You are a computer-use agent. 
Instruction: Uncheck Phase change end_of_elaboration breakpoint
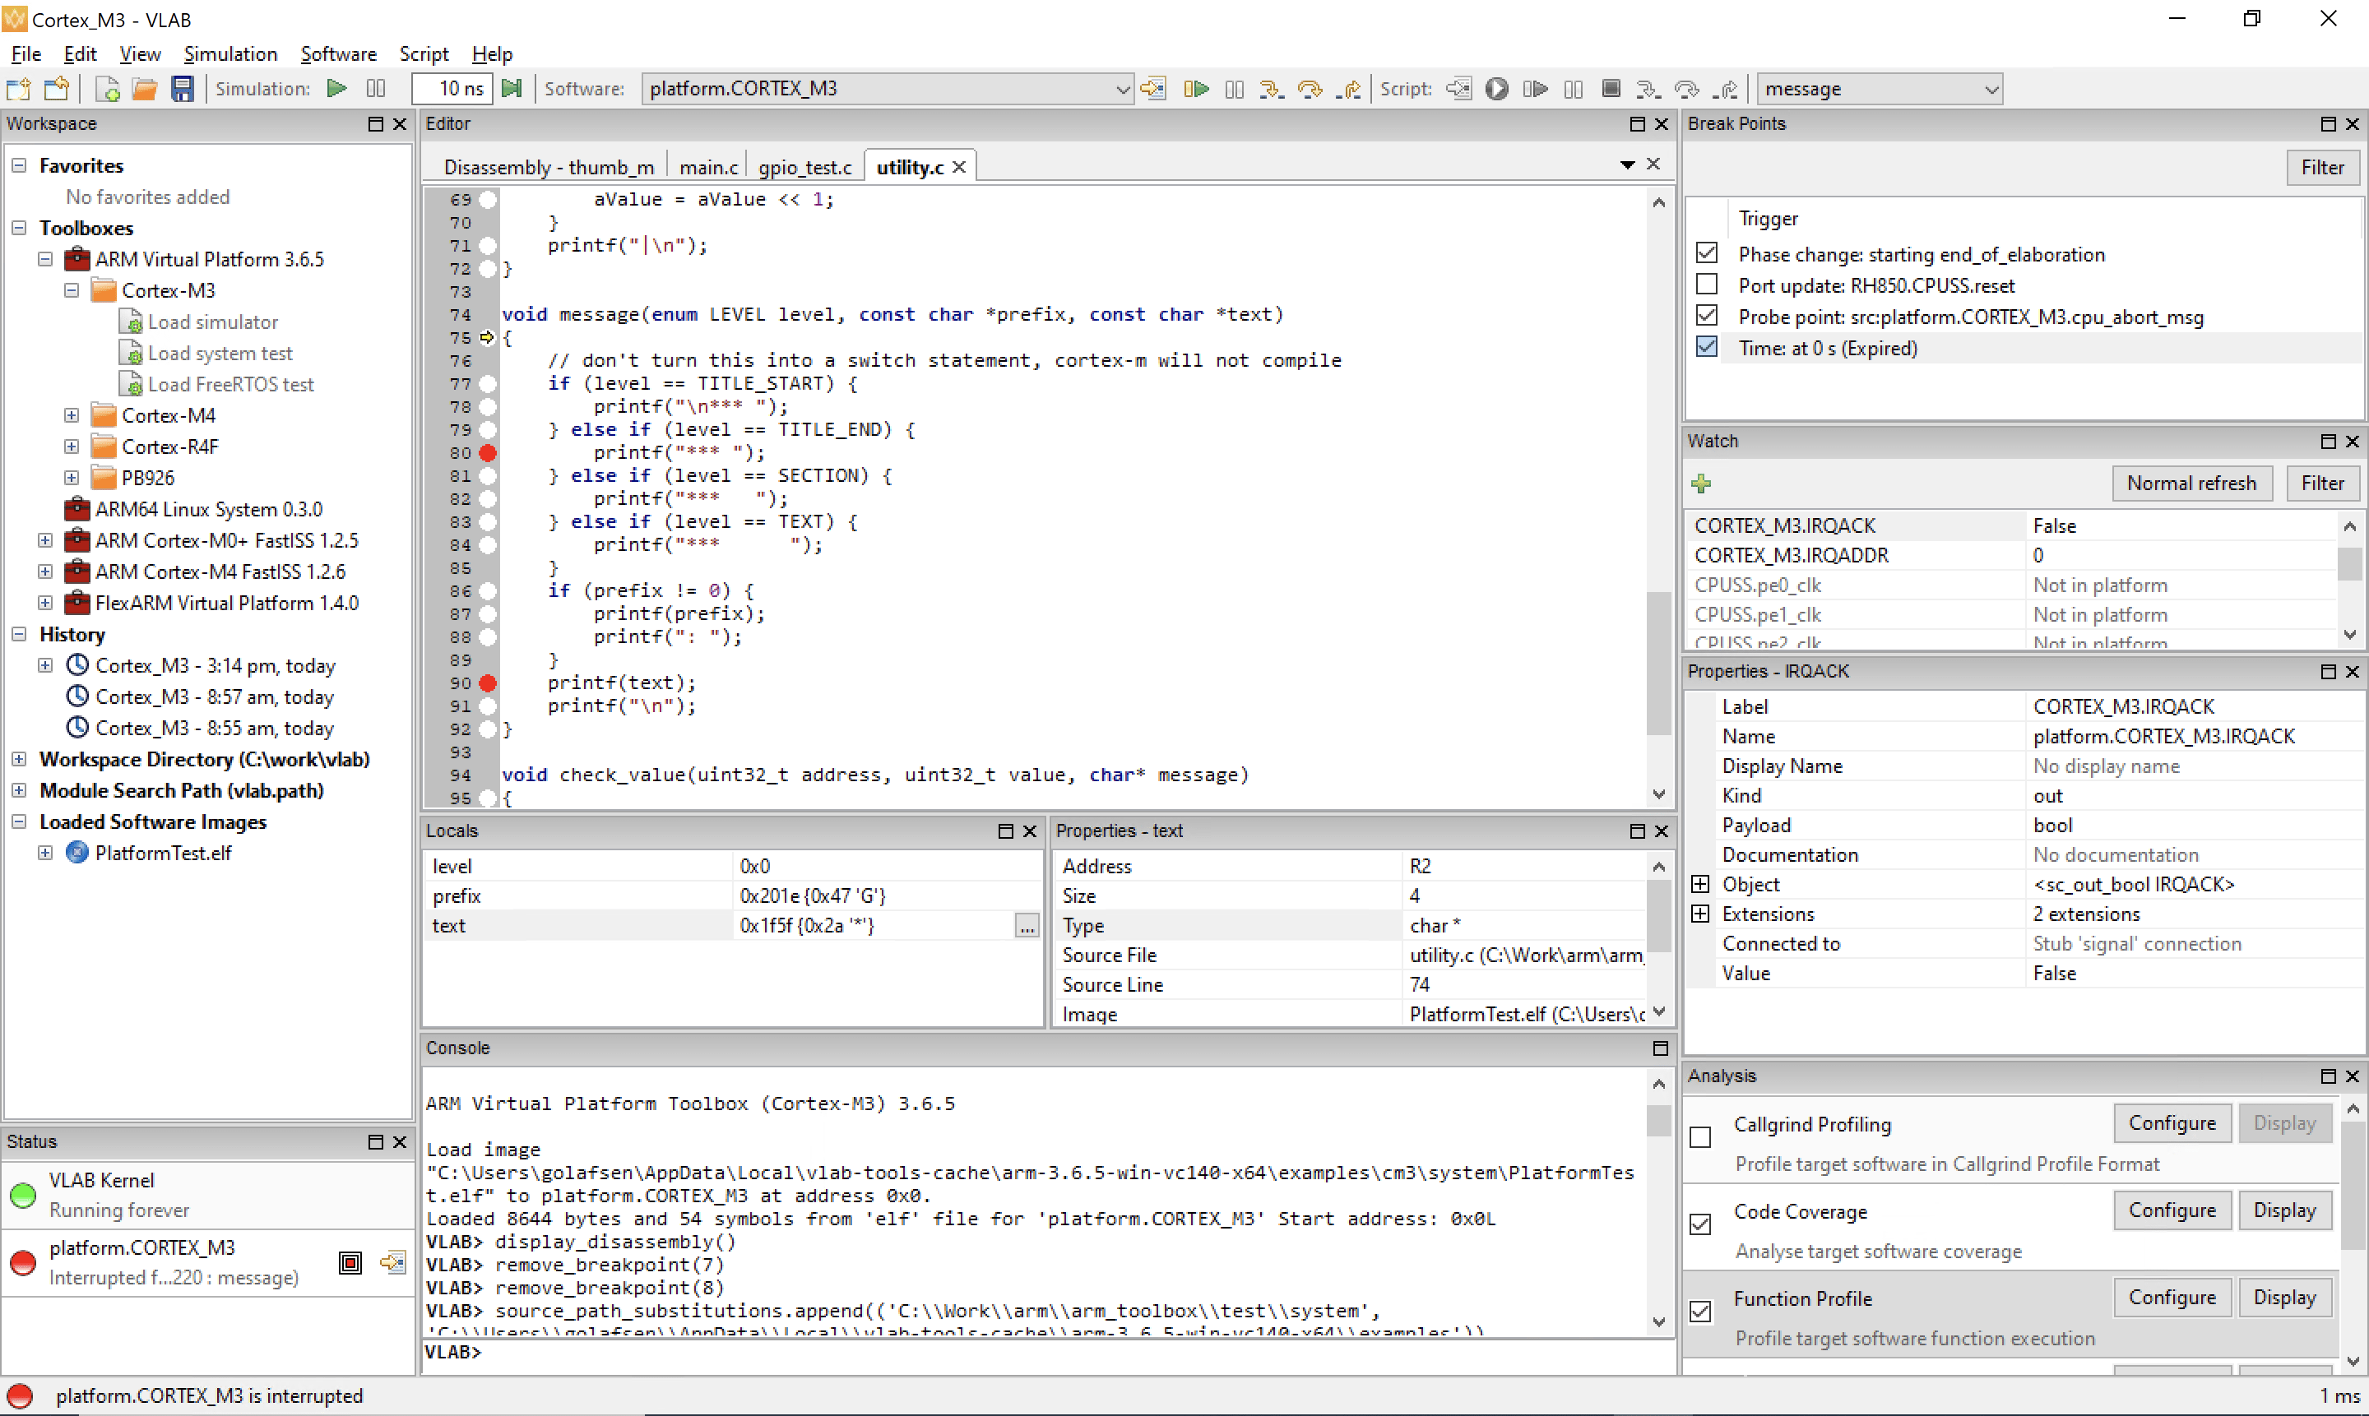(x=1707, y=253)
